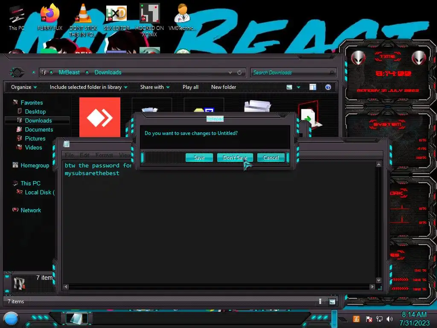Screen dimensions: 437x328
Task: Select Favorites in navigation pane
Action: point(32,102)
